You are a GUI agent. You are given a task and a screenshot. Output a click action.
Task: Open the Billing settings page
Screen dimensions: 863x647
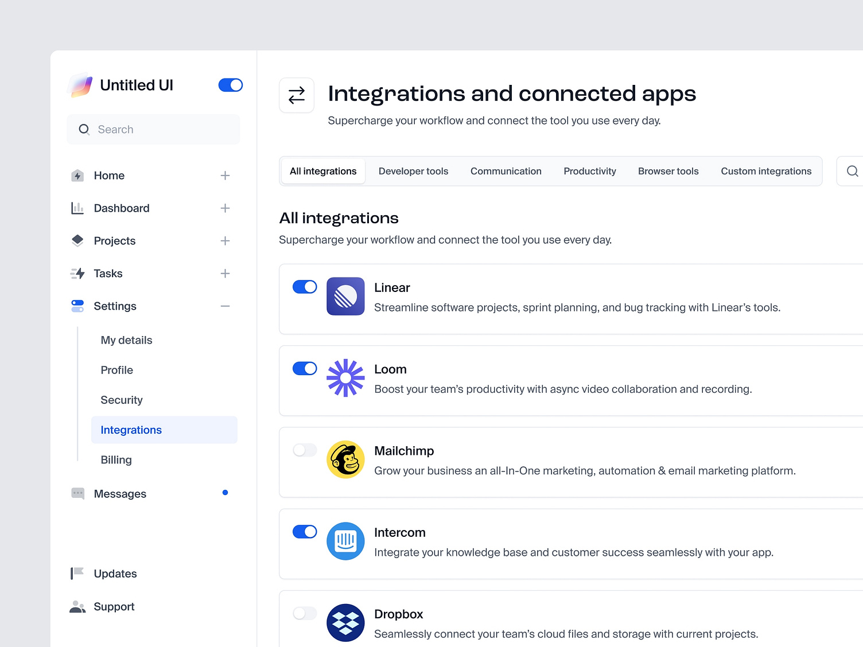point(116,459)
